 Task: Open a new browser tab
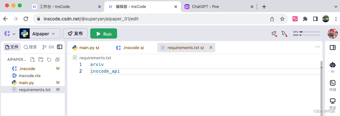coord(264,7)
